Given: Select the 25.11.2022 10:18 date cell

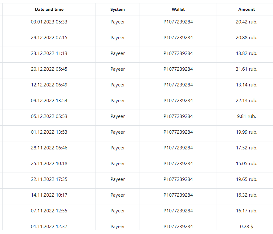Looking at the screenshot, I should 49,164.
